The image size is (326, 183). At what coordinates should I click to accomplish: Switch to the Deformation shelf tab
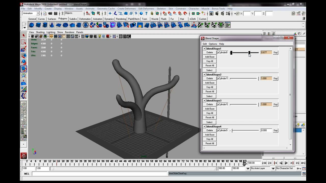coord(85,19)
